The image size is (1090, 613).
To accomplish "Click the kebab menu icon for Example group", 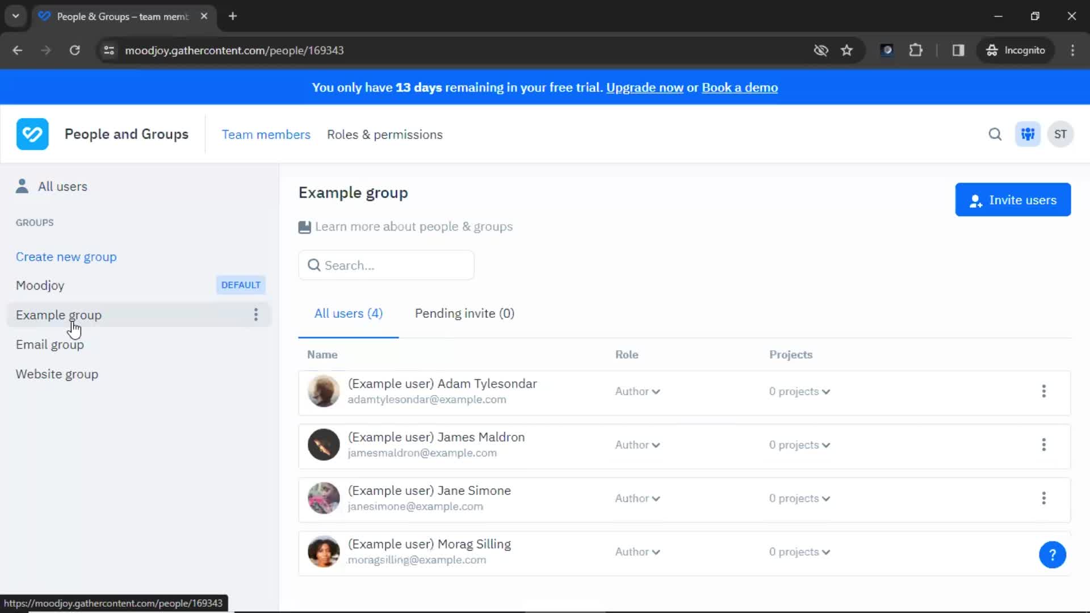I will click(255, 314).
